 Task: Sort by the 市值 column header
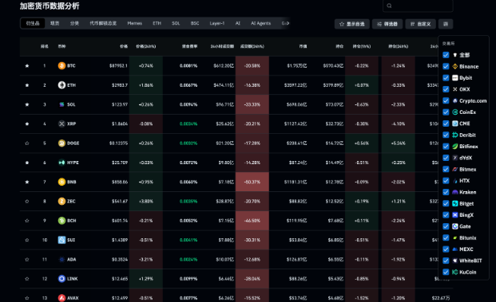point(303,46)
